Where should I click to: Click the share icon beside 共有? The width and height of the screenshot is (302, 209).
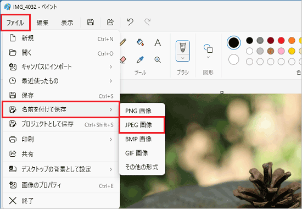(x=13, y=154)
